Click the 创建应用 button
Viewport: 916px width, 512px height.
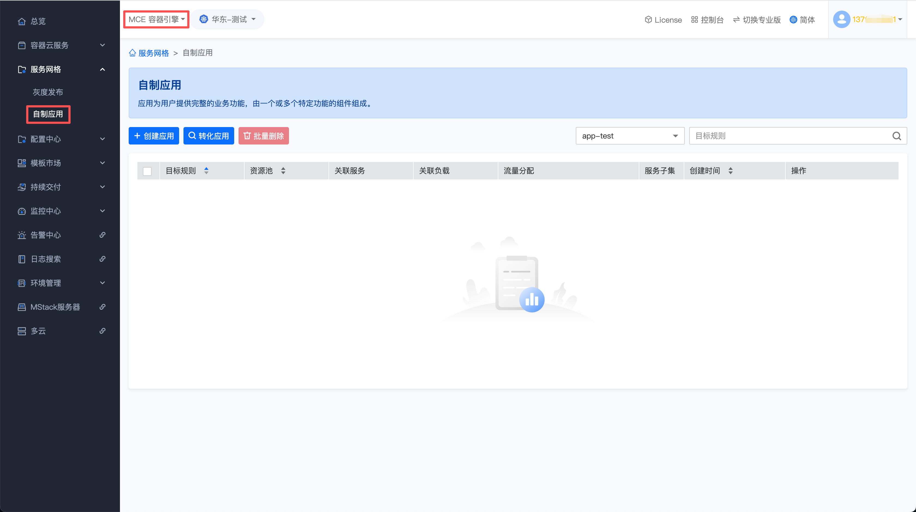point(153,136)
